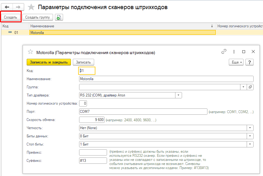Click the Четность field showing Нет (None)
The image size is (263, 176).
pos(163,128)
